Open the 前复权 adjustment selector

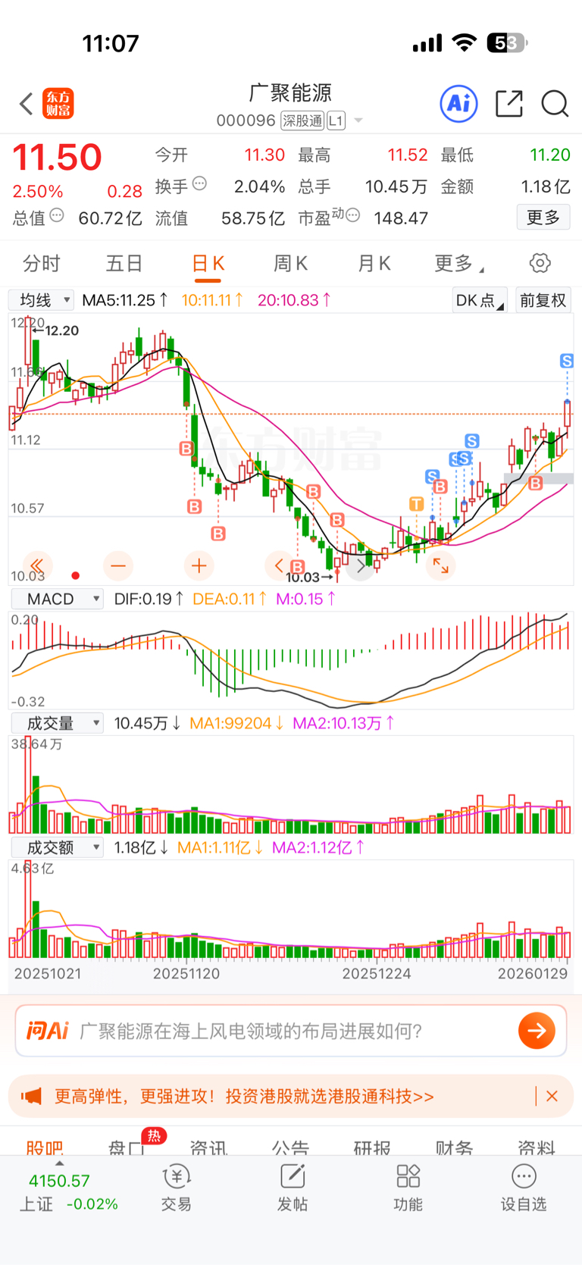pyautogui.click(x=543, y=300)
